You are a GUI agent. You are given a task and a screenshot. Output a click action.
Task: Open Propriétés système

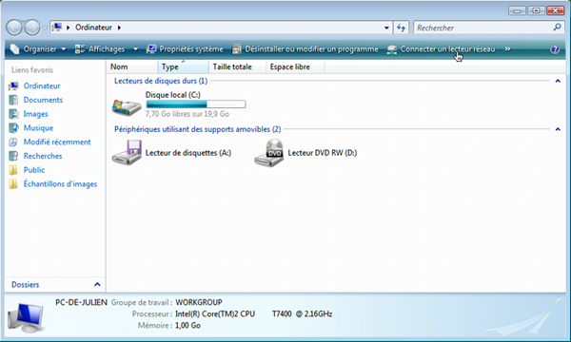click(185, 49)
